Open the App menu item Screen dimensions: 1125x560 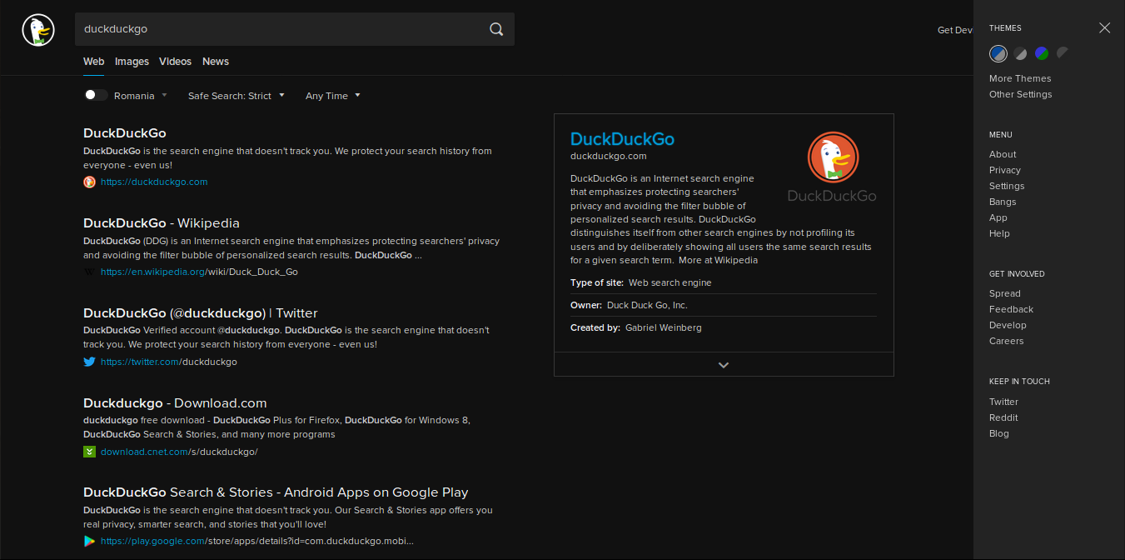point(998,217)
